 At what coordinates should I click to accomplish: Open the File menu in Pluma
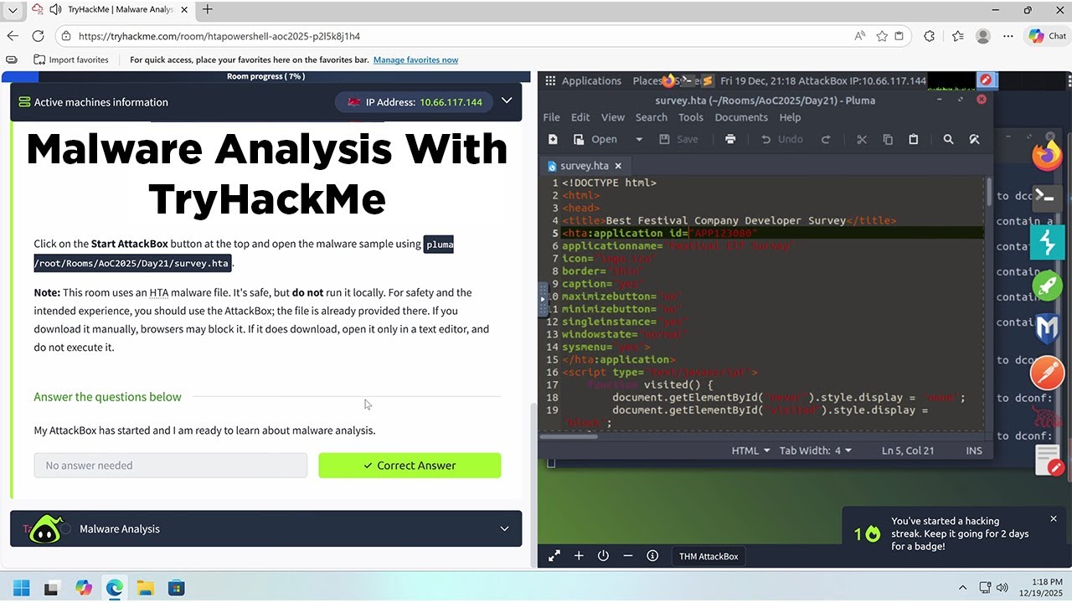click(x=551, y=117)
